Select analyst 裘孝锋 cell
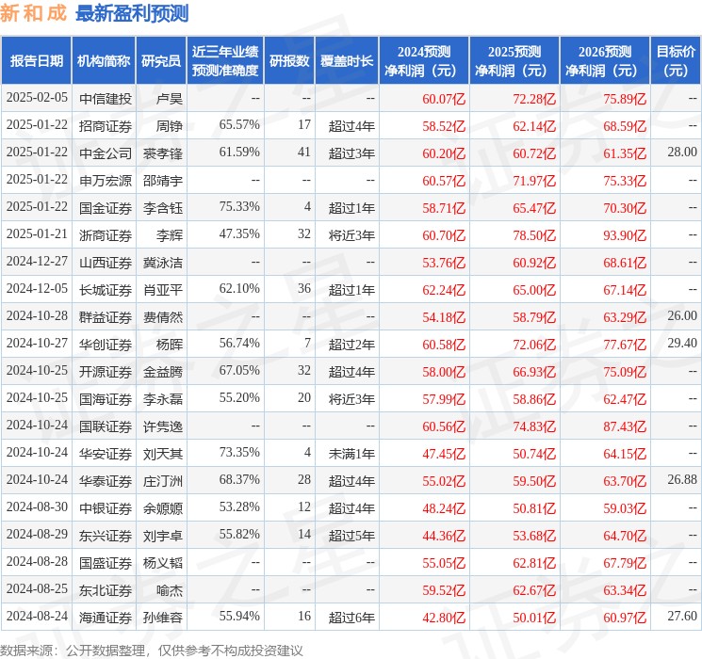702x659 pixels. pos(162,153)
